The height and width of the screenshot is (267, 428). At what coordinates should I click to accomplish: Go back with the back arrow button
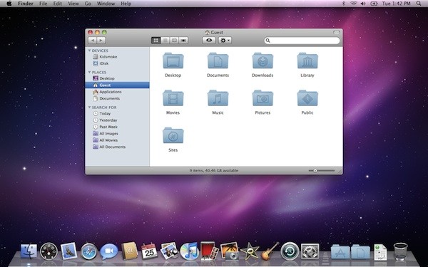(92, 41)
